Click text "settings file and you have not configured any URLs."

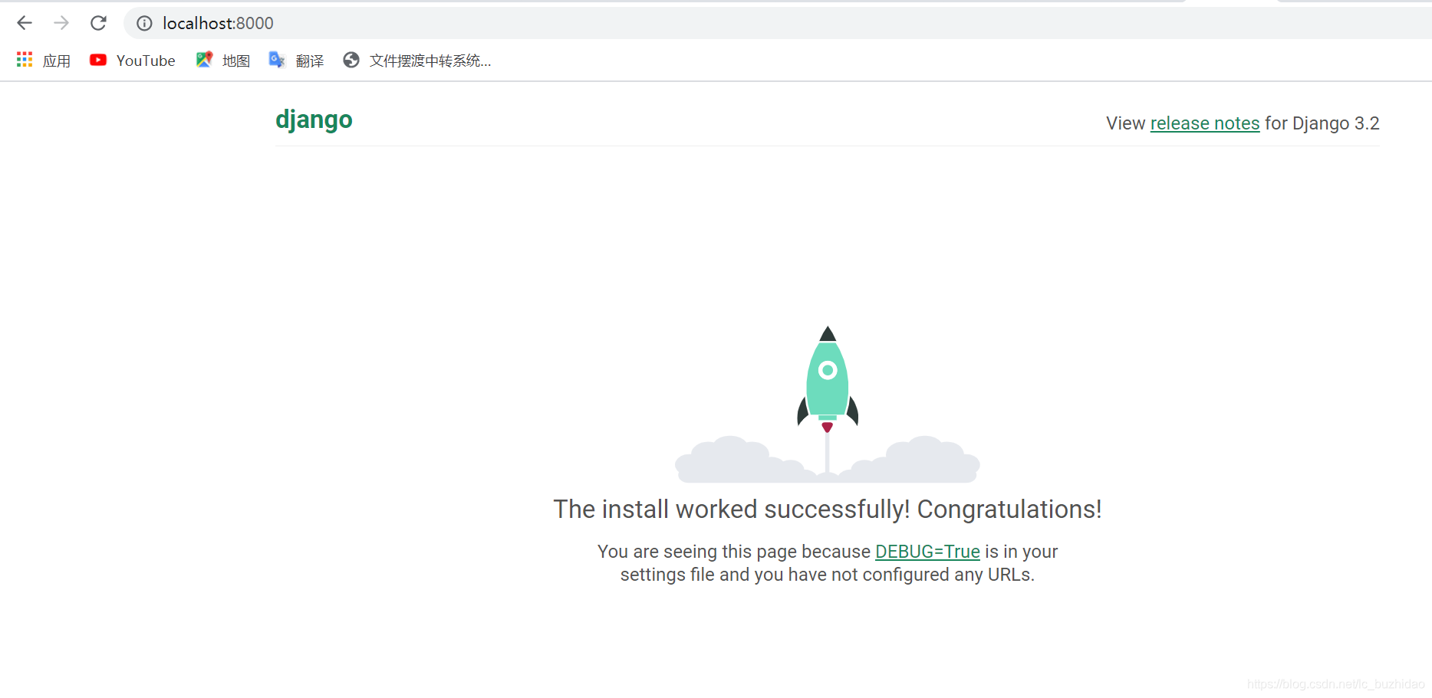point(828,575)
